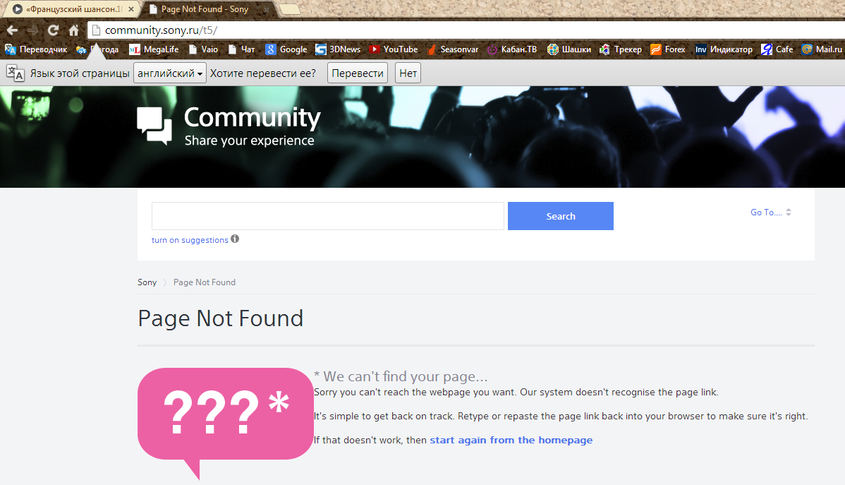
Task: Reload the page with the refresh icon
Action: (x=53, y=30)
